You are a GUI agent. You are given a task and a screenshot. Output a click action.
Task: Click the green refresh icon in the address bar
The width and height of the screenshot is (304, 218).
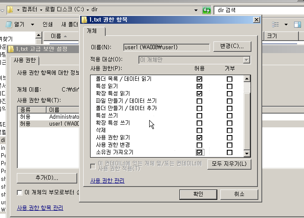coord(207,10)
